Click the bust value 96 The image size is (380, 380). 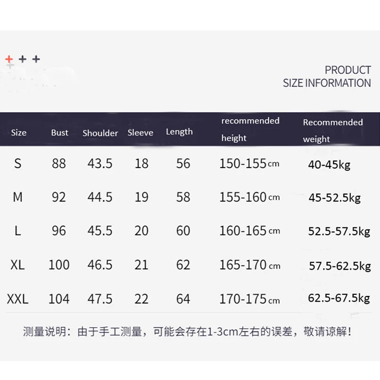59,231
